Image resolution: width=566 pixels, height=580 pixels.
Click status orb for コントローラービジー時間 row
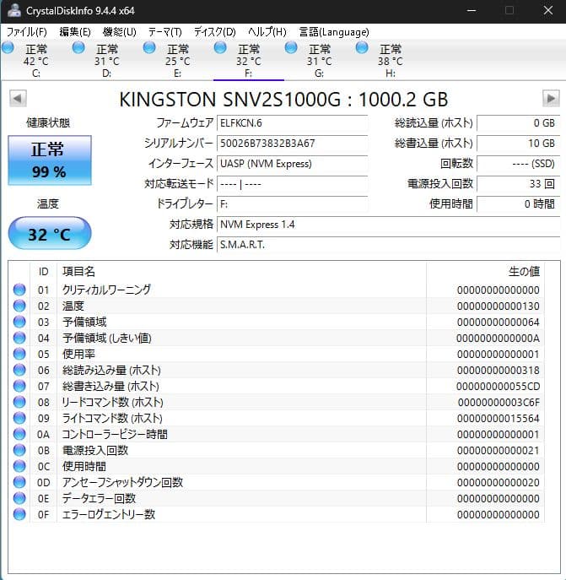tap(19, 434)
